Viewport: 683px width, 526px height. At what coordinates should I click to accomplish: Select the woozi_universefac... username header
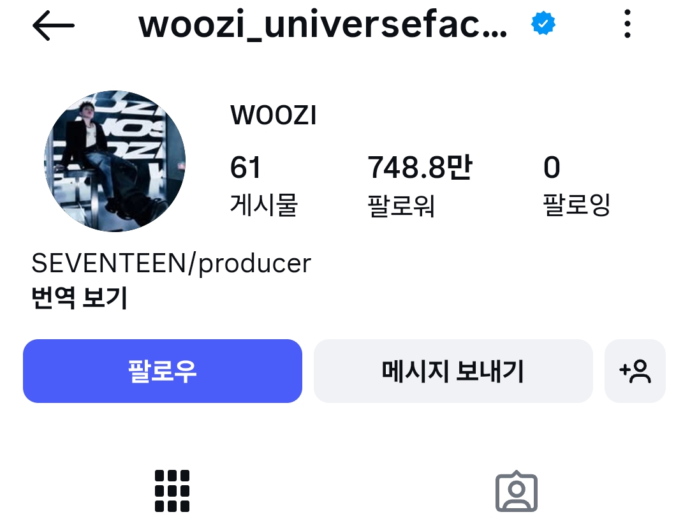pos(323,26)
